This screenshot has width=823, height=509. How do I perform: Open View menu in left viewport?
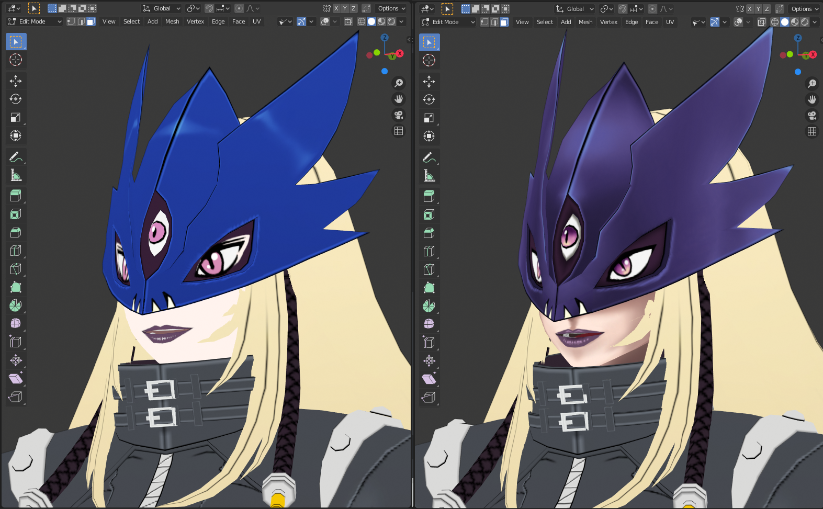[x=109, y=21]
